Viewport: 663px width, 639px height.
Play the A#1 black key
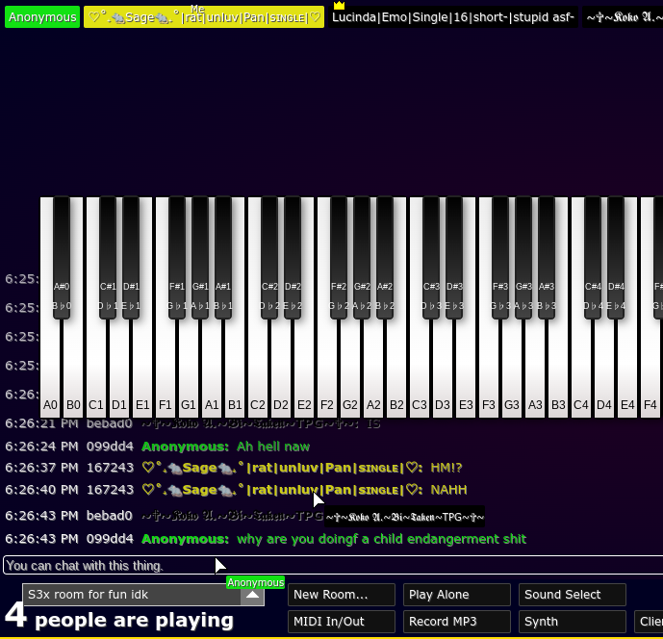(x=223, y=258)
